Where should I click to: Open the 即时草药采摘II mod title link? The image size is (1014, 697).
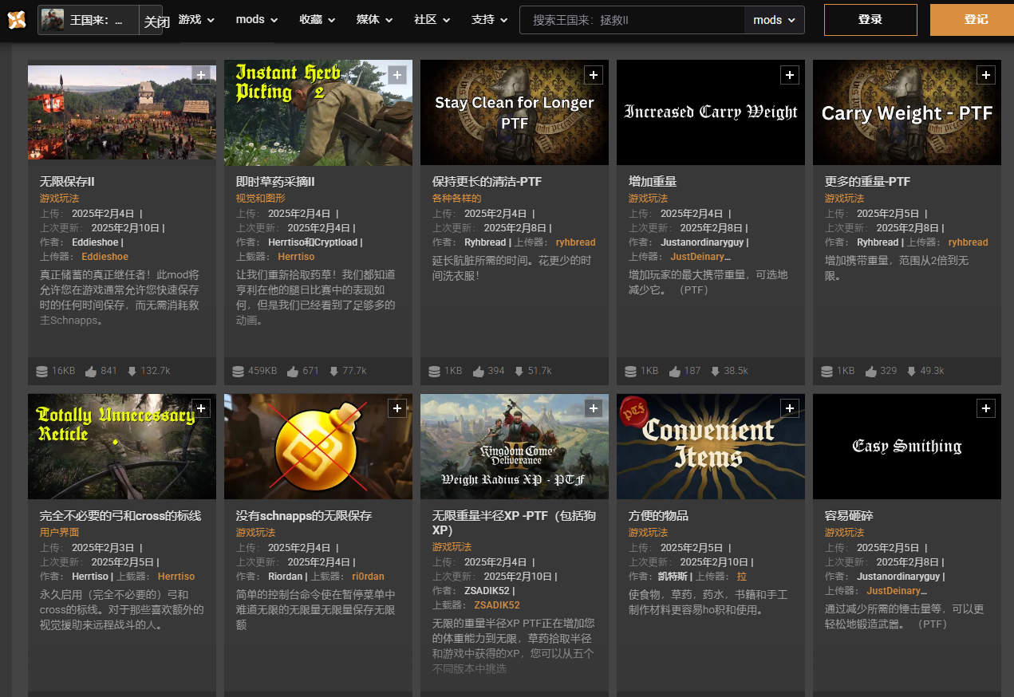[275, 182]
